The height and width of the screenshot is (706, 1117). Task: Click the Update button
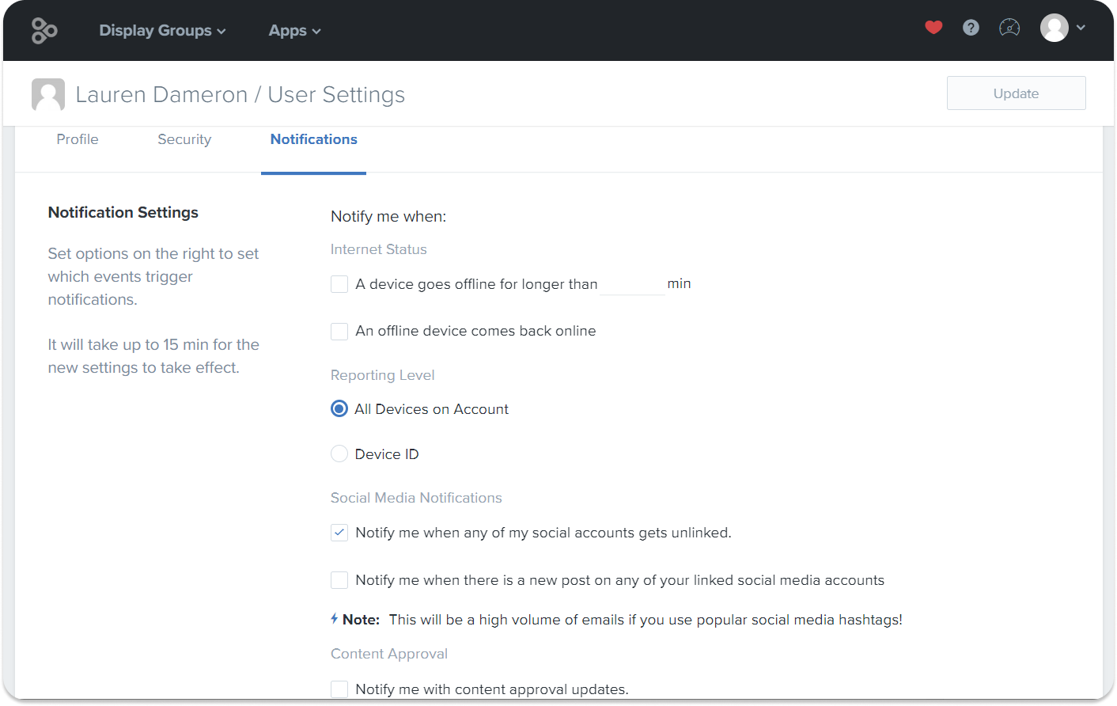(1016, 93)
